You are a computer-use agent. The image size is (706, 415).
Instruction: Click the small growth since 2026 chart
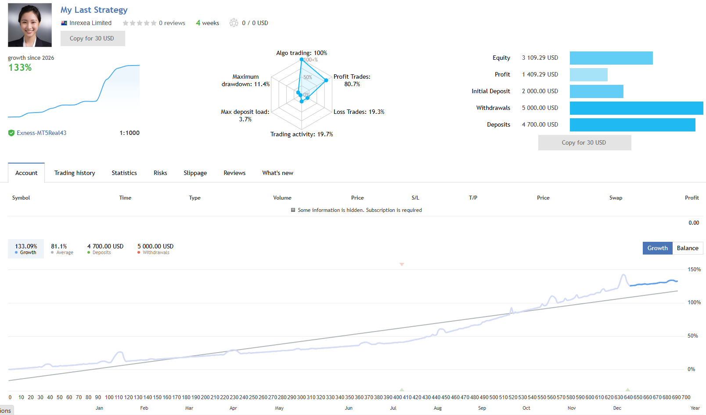[74, 91]
